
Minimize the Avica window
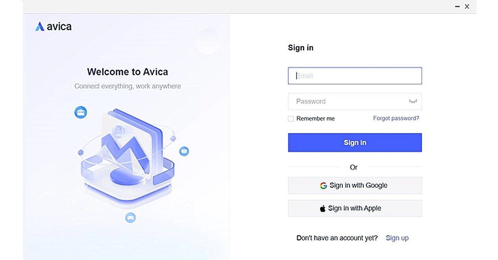click(457, 7)
